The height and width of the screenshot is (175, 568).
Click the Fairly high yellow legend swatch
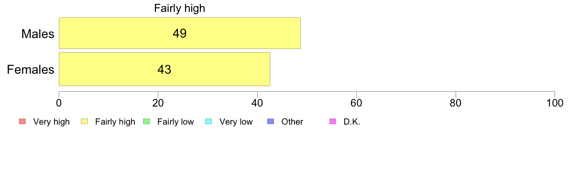click(x=84, y=122)
